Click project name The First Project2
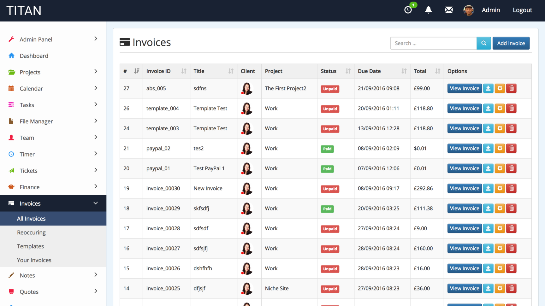The image size is (545, 306). tap(286, 88)
